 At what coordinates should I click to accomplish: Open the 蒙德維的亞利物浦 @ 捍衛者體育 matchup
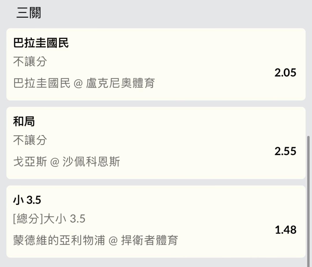(x=95, y=240)
